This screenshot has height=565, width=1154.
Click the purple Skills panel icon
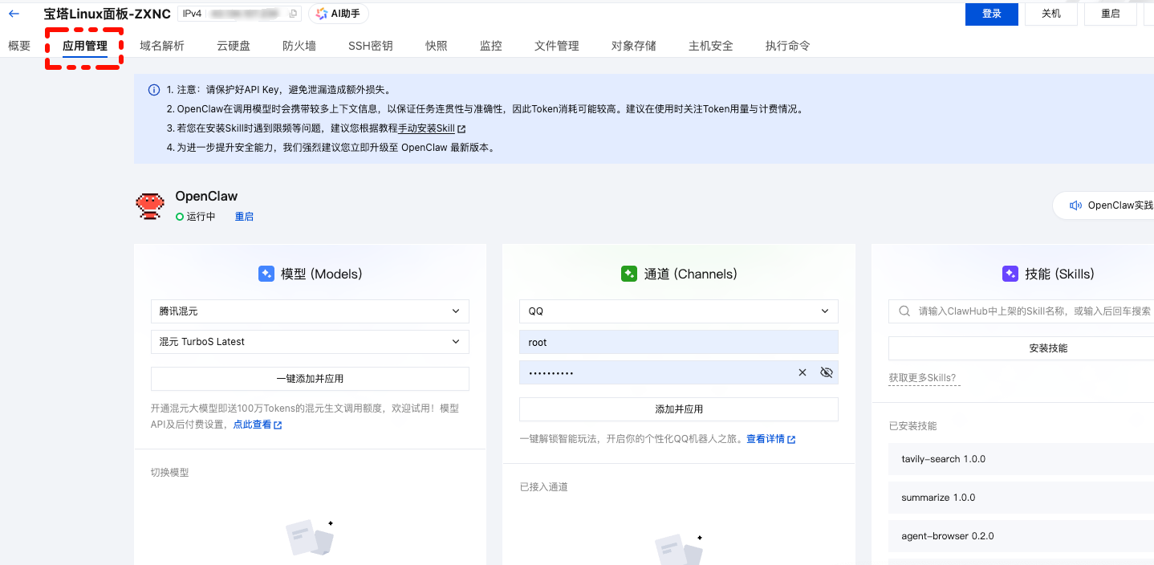[x=1010, y=274]
